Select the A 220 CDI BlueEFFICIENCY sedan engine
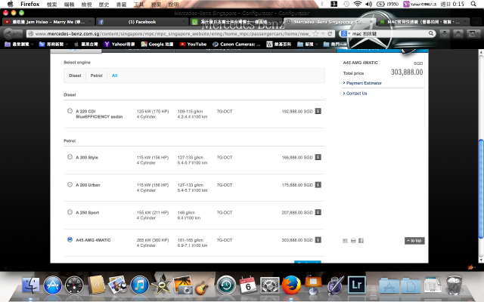This screenshot has height=302, width=484. pos(70,111)
